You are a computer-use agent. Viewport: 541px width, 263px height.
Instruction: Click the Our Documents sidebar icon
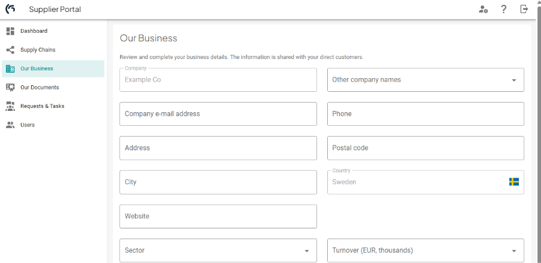[x=10, y=88]
